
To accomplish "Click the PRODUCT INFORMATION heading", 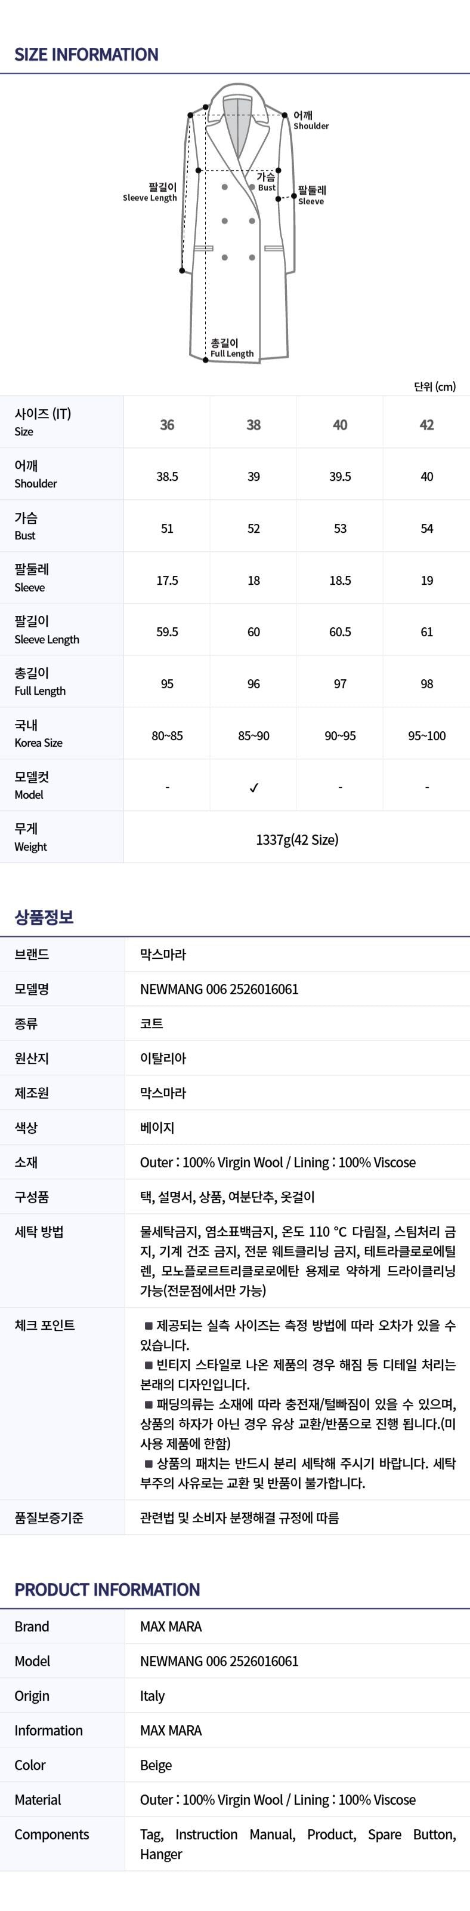I will click(x=107, y=1589).
